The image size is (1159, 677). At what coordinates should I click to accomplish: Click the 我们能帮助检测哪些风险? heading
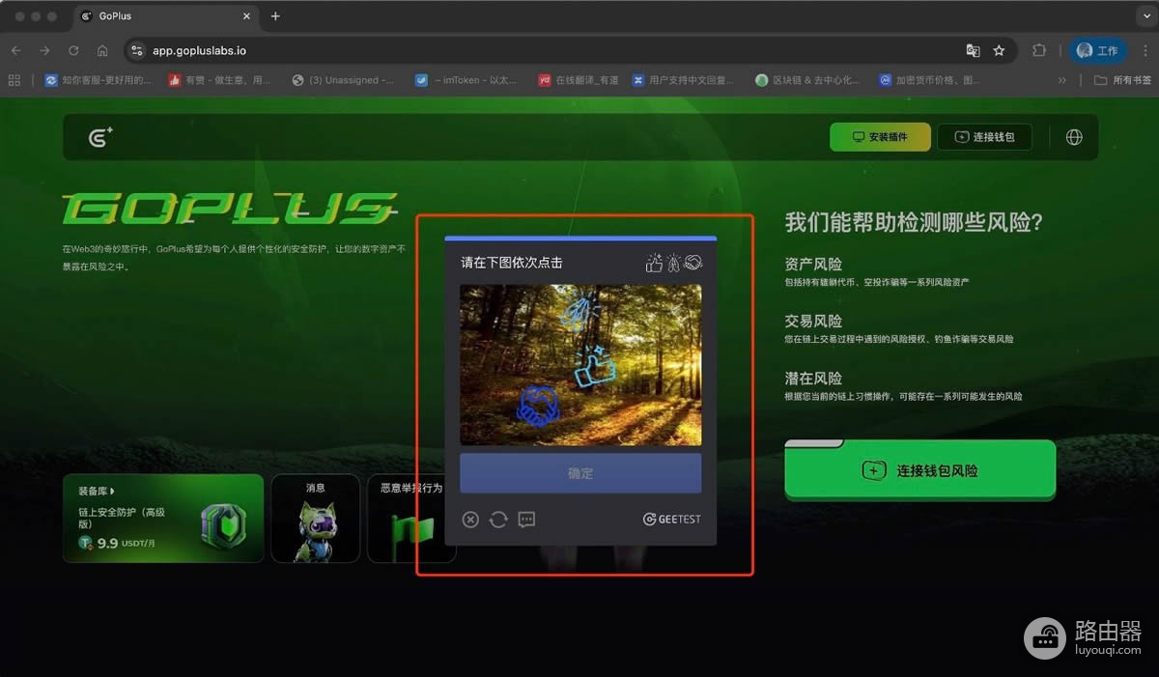click(x=914, y=222)
